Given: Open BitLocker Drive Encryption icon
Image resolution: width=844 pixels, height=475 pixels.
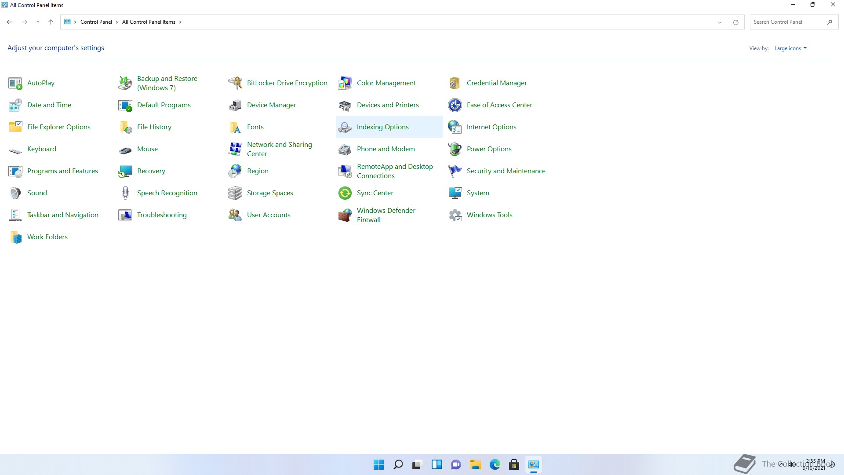Looking at the screenshot, I should (x=235, y=83).
